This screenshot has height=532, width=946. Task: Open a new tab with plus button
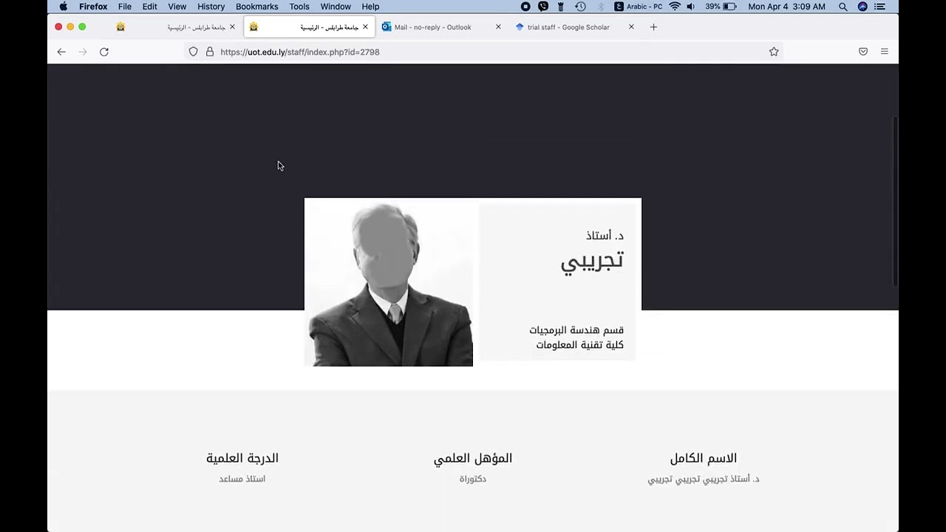tap(653, 27)
